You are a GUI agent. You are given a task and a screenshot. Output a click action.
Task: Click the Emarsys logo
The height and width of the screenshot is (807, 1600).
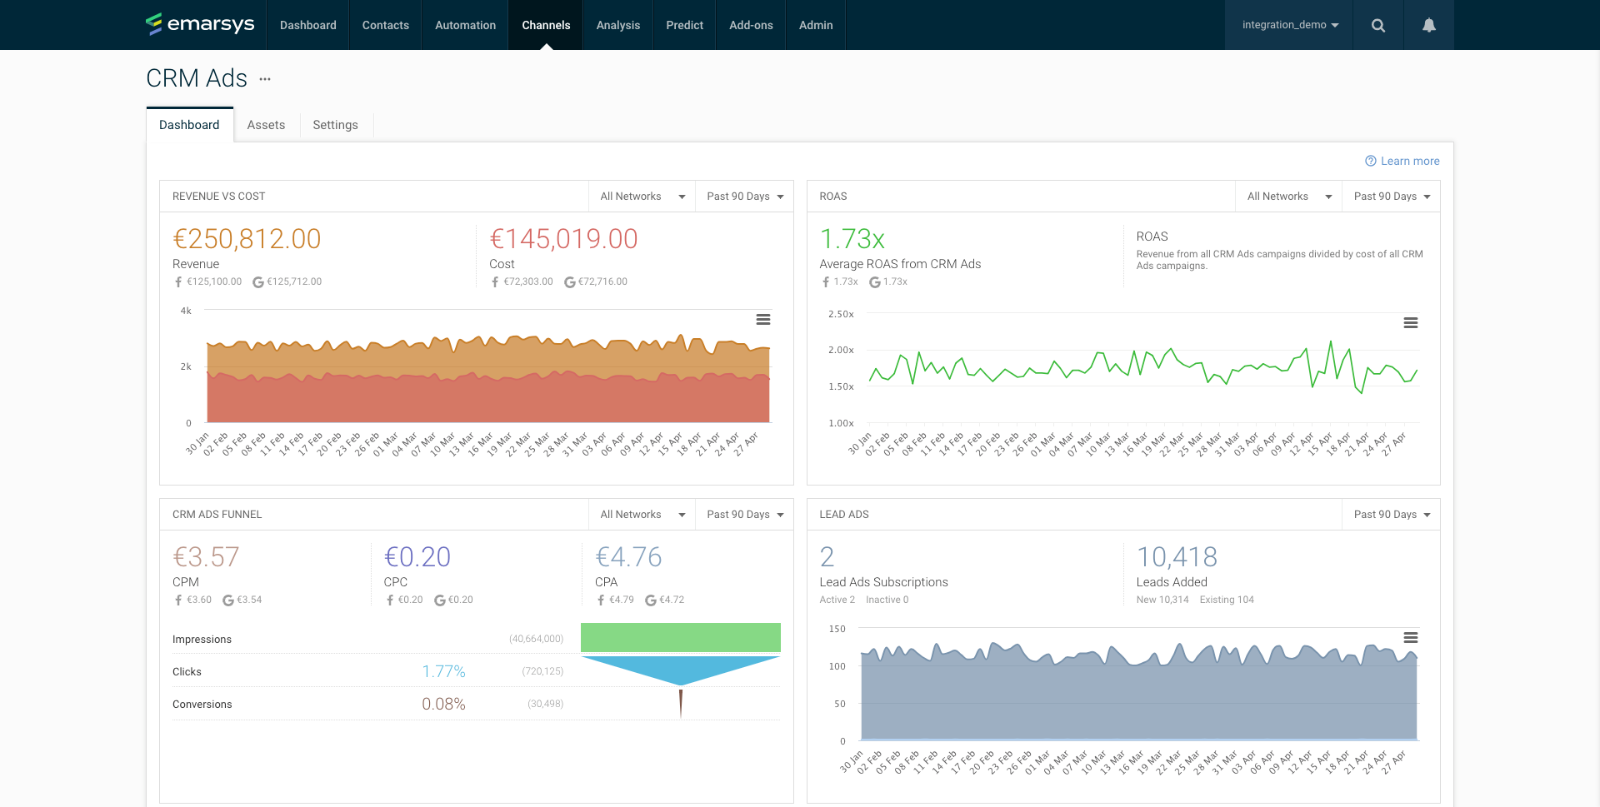[200, 24]
